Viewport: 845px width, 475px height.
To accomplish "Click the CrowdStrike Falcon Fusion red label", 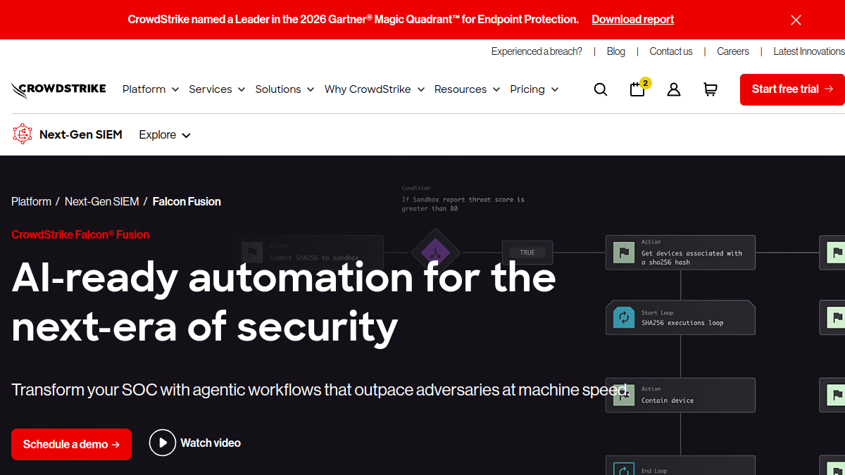I will (x=80, y=235).
